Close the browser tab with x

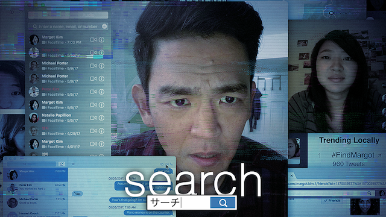pyautogui.click(x=291, y=175)
